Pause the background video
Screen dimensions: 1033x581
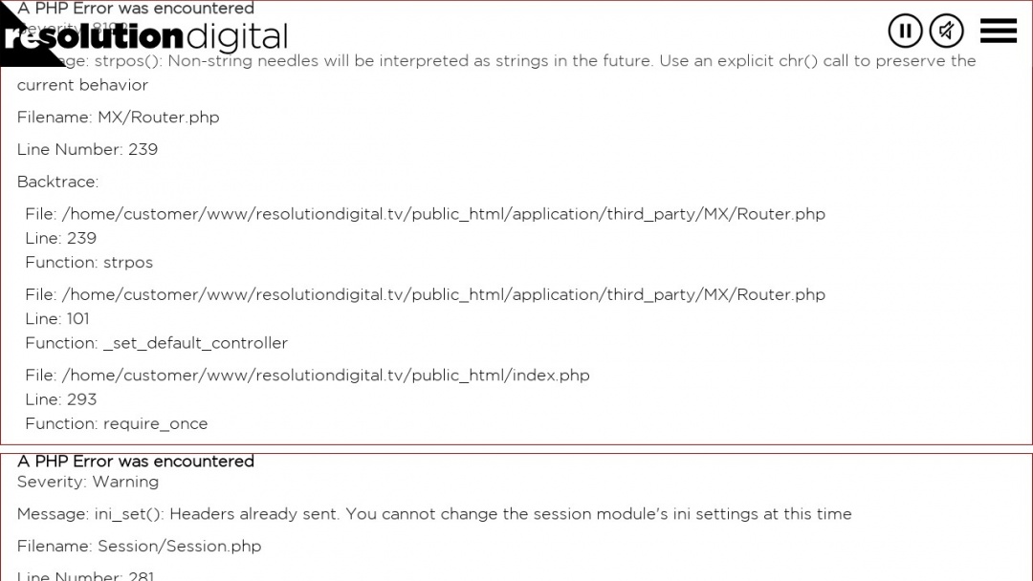pos(905,31)
